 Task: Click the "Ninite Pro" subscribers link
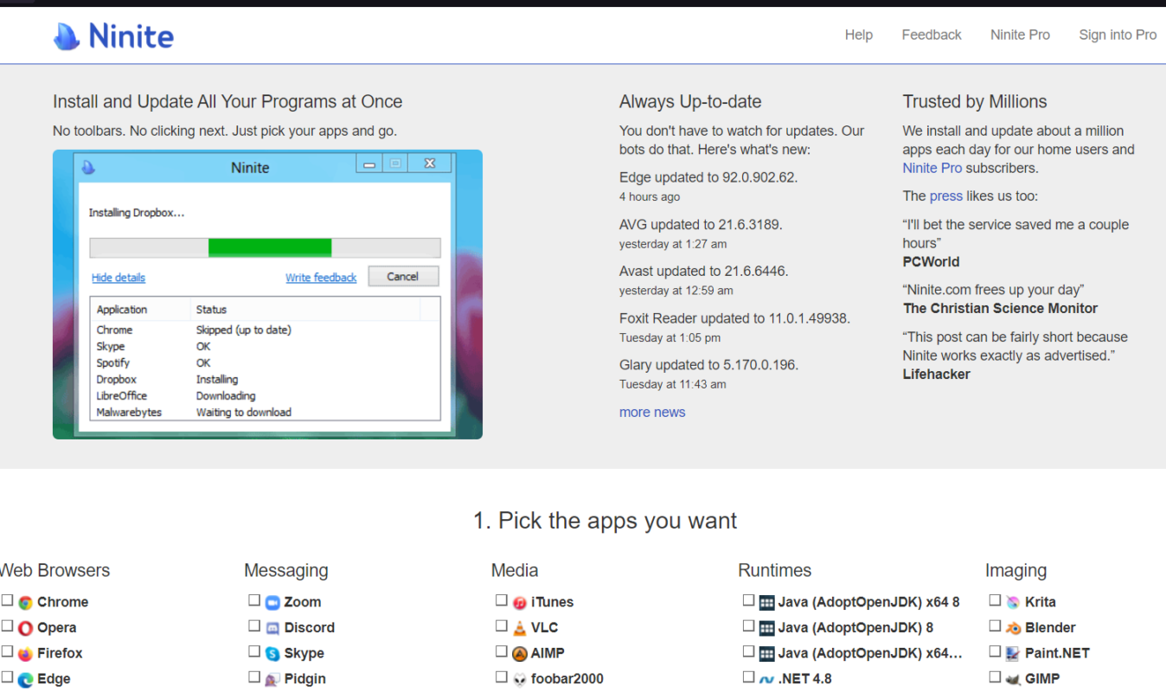932,168
